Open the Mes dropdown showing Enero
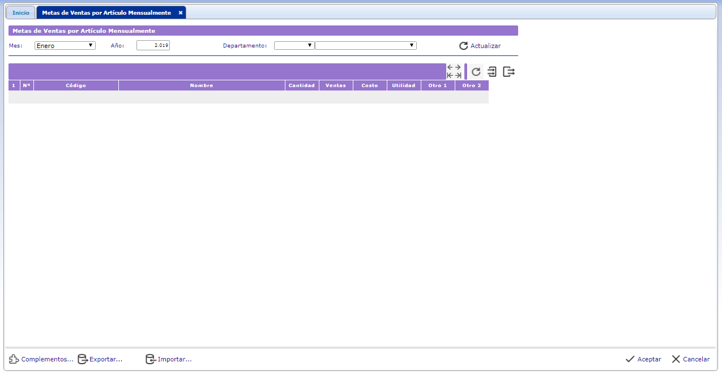Screen dimensions: 722x375 (x=65, y=46)
